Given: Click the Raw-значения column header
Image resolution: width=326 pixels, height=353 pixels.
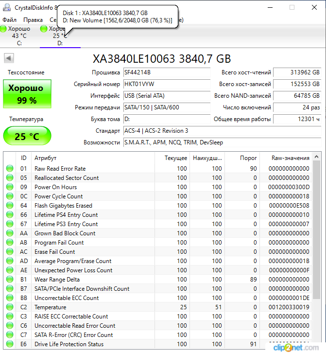Looking at the screenshot, I should (286, 158).
